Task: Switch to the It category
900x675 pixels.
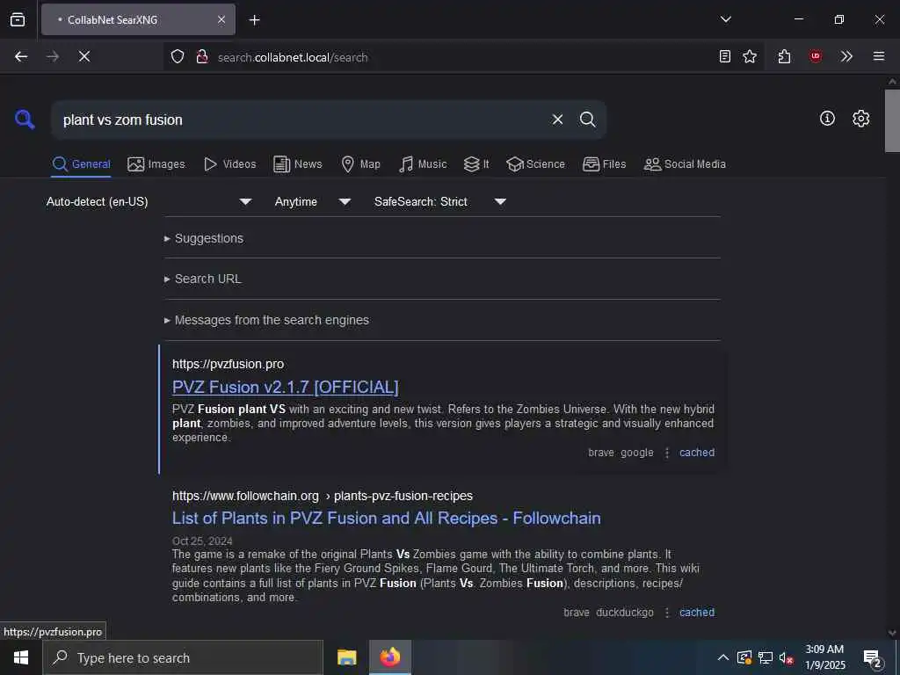Action: pyautogui.click(x=476, y=164)
